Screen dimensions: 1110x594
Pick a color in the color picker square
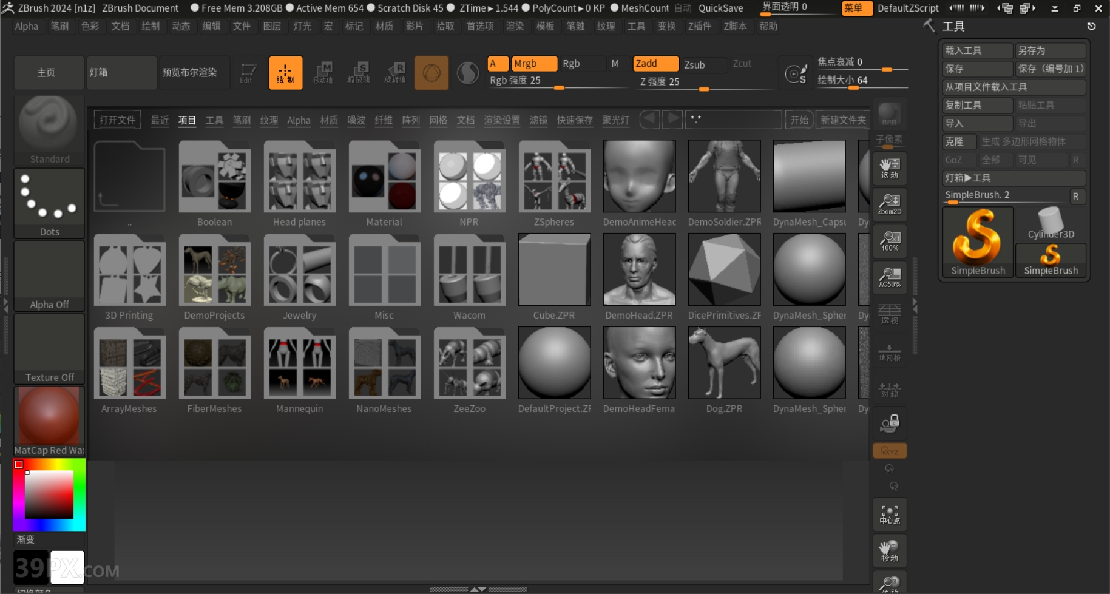49,494
